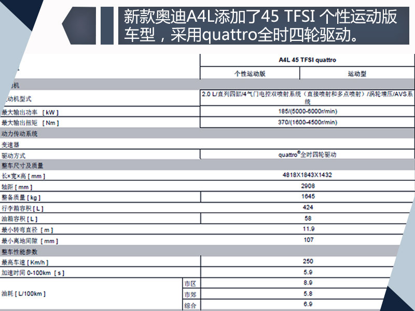Viewport: 415px width, 311px height.
Task: Click the '轴距 [mm]' row label
Action: point(17,187)
